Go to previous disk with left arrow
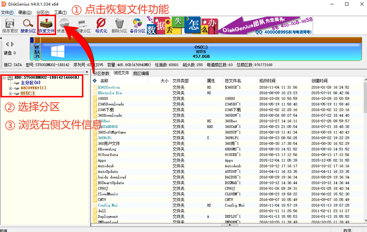 pyautogui.click(x=7, y=44)
